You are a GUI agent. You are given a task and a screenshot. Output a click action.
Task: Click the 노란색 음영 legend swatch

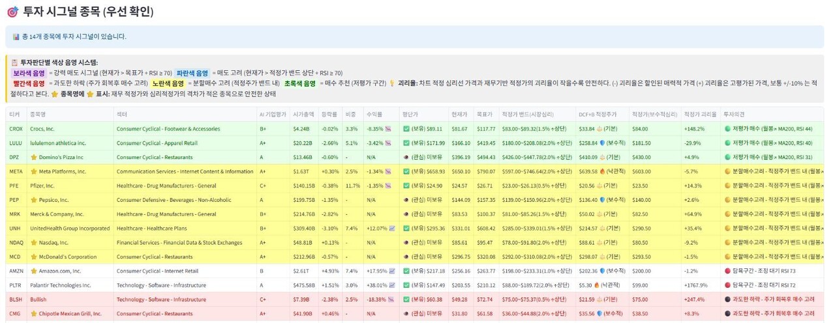pyautogui.click(x=168, y=83)
